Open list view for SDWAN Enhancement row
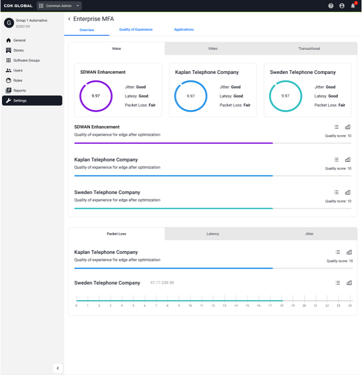Screen dimensions: 362x375 (x=336, y=127)
